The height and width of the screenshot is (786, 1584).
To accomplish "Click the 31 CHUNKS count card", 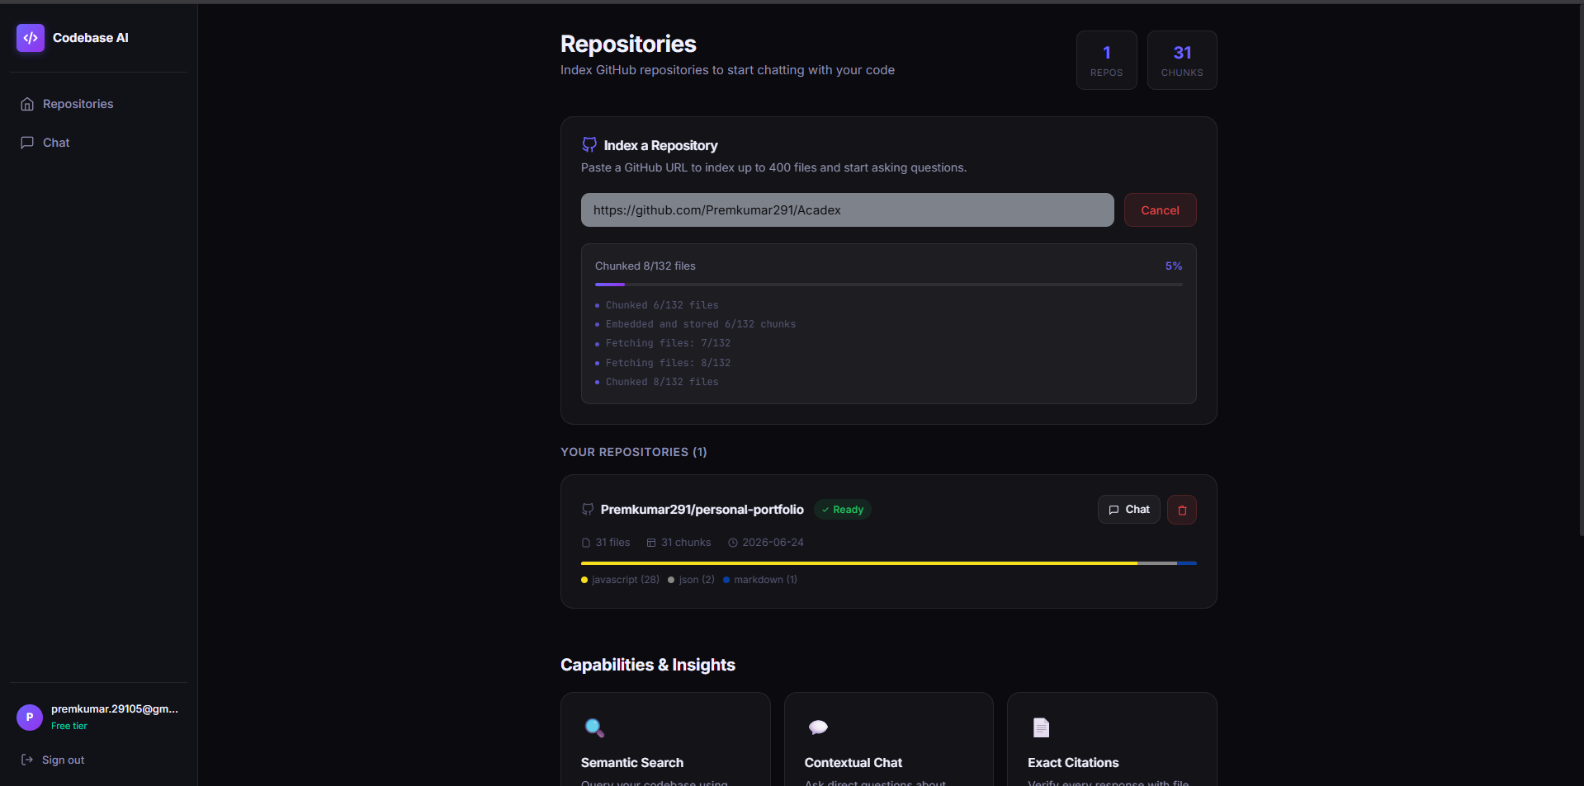I will 1181,60.
